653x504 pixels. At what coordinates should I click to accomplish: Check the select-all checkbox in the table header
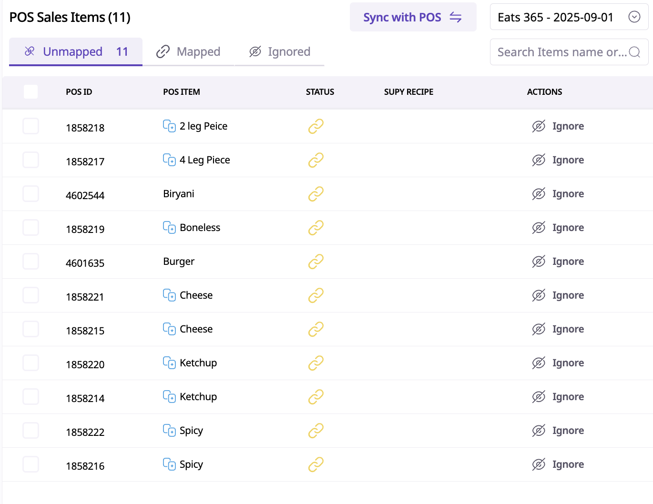pos(31,91)
